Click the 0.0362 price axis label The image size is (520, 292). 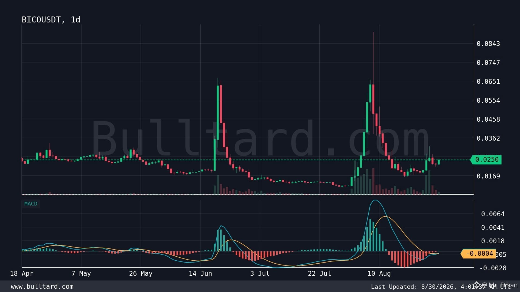click(488, 138)
